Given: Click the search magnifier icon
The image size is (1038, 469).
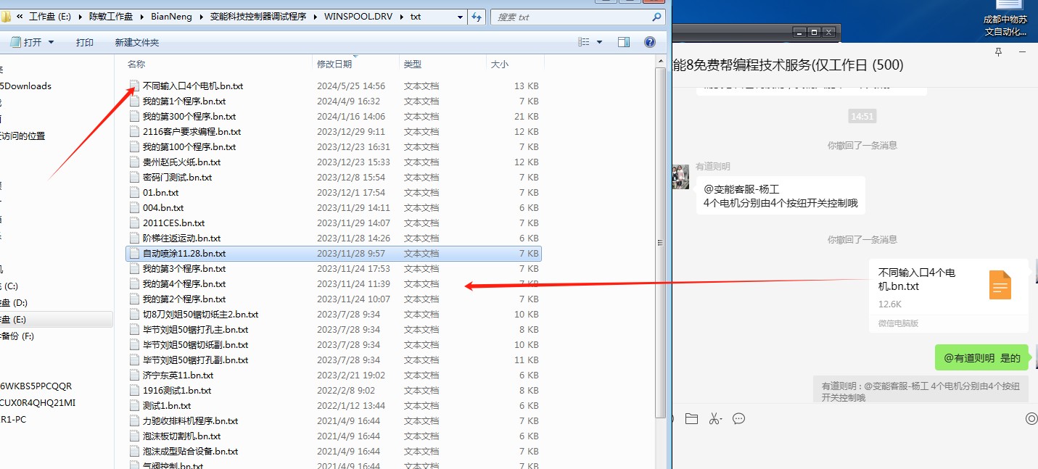Looking at the screenshot, I should pyautogui.click(x=656, y=17).
